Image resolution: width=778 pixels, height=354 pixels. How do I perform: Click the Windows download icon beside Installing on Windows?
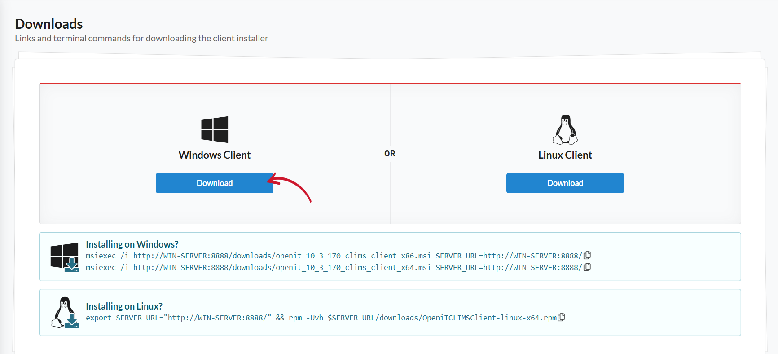click(65, 257)
